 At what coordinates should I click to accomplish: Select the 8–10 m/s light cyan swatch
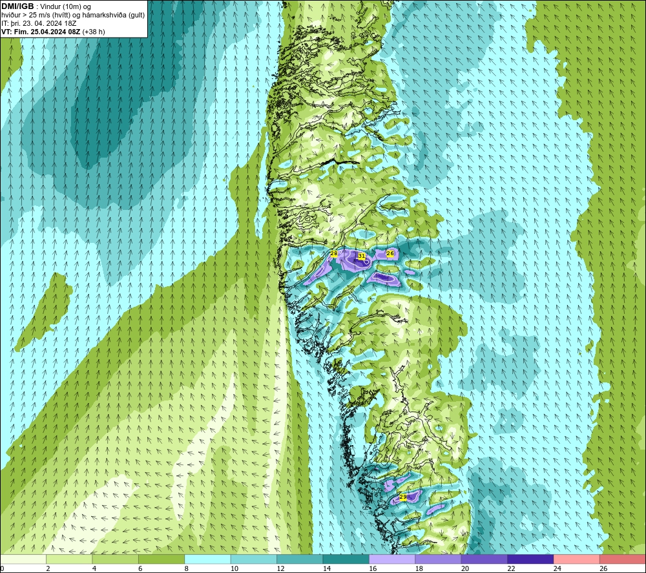[x=207, y=559]
